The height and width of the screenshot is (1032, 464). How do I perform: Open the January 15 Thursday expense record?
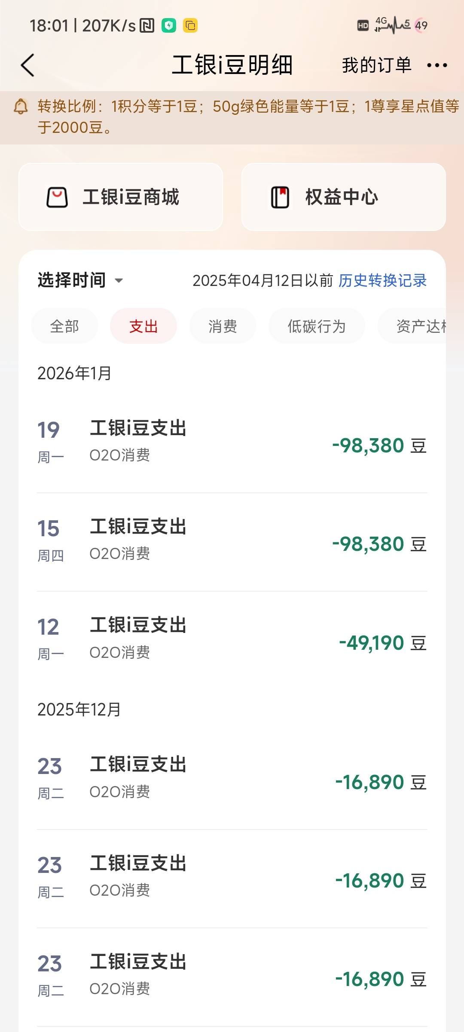[232, 542]
